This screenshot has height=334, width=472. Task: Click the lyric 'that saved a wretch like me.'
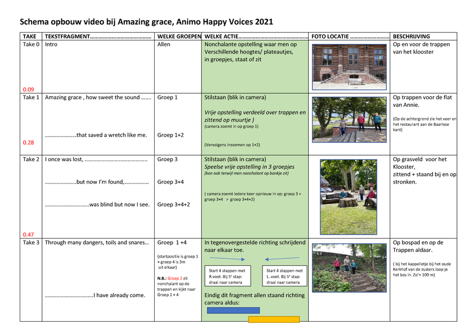click(x=111, y=135)
